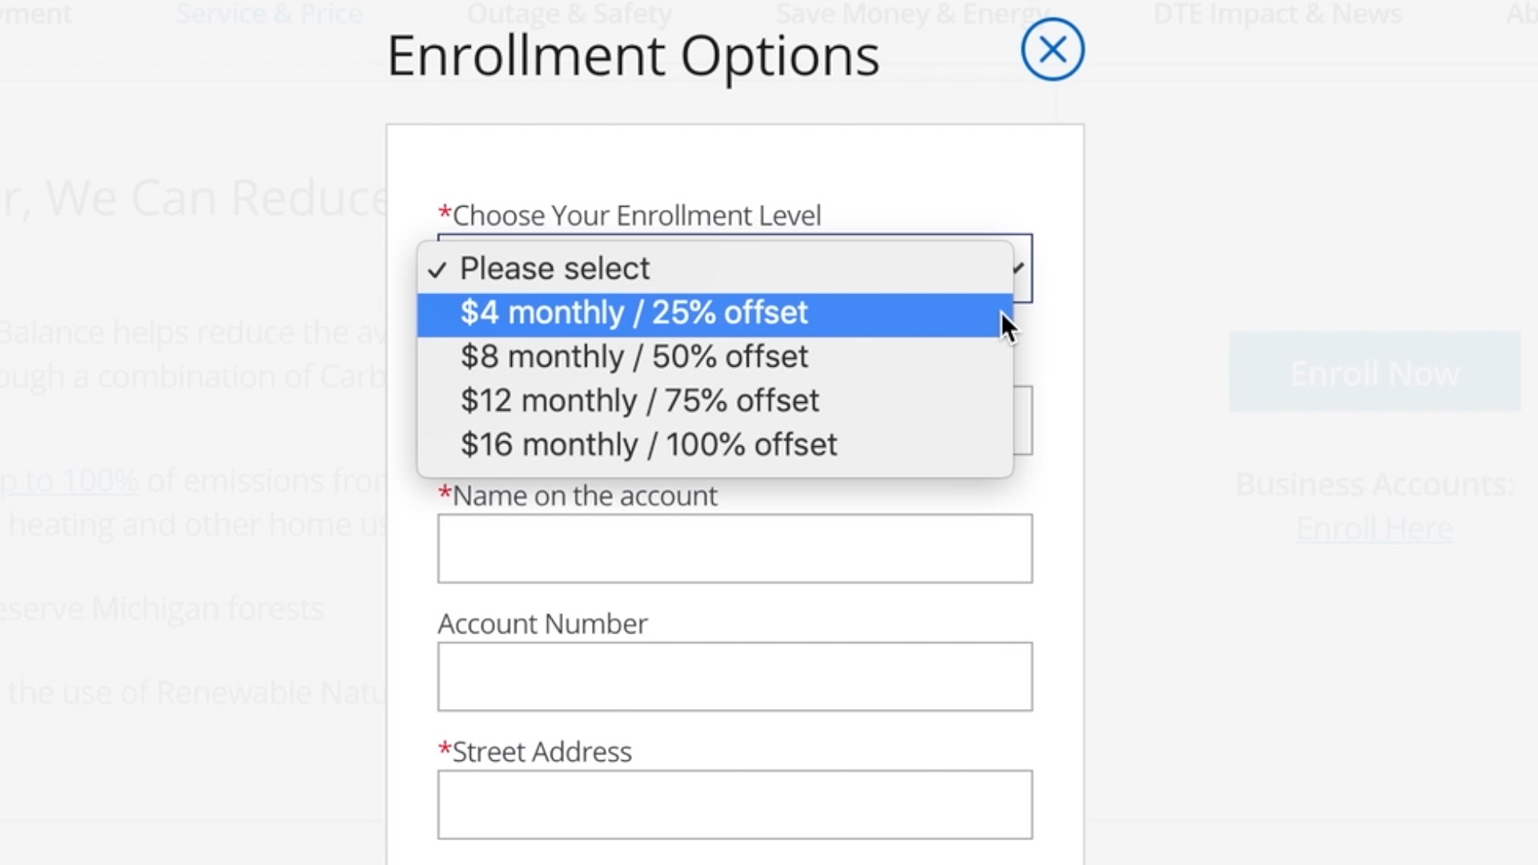Click the field partly hidden behind the dropdown list
Viewport: 1538px width, 865px height.
(1023, 420)
